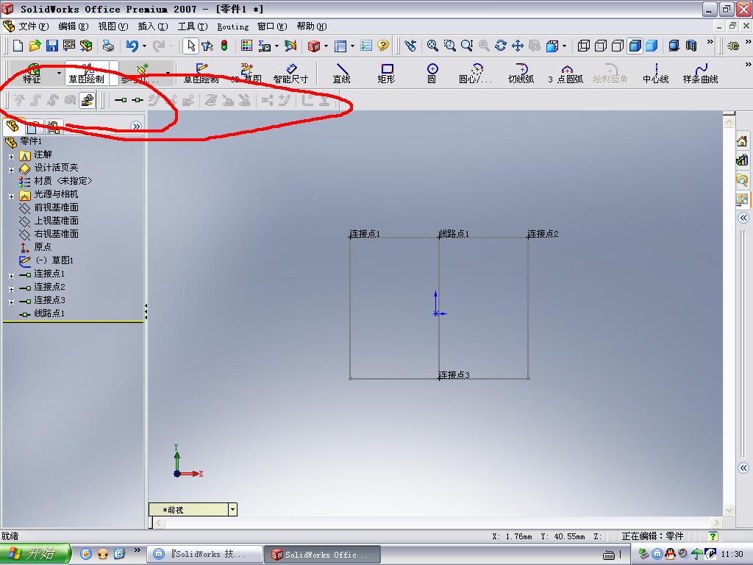Click the 开始 Start button

(x=35, y=553)
